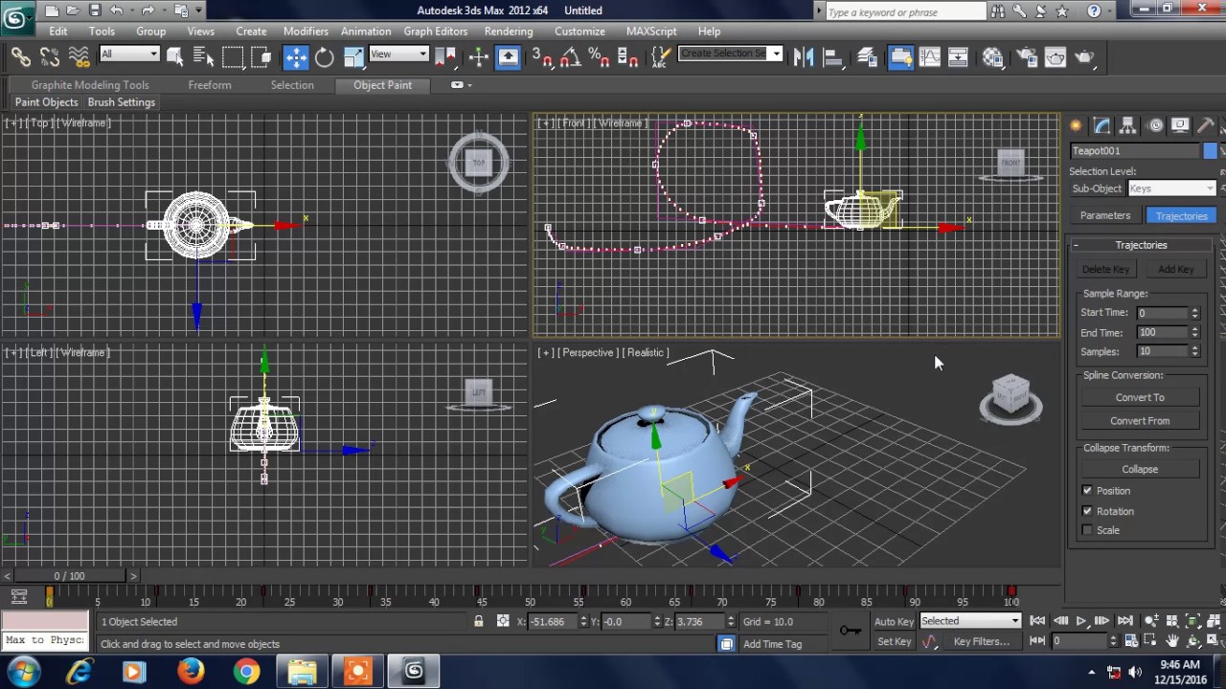The height and width of the screenshot is (689, 1226).
Task: Open the Modifiers menu
Action: [306, 32]
